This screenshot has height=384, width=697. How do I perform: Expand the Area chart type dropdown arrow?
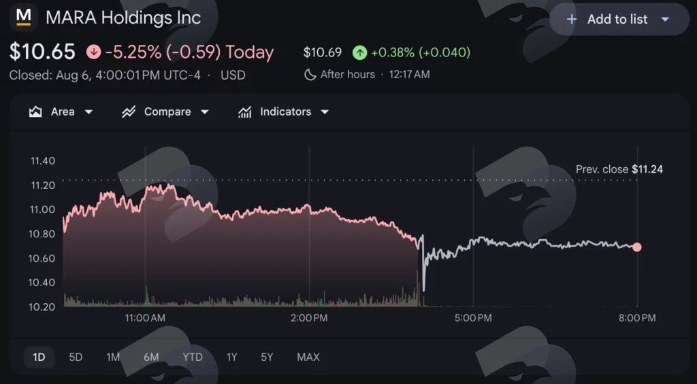coord(89,112)
